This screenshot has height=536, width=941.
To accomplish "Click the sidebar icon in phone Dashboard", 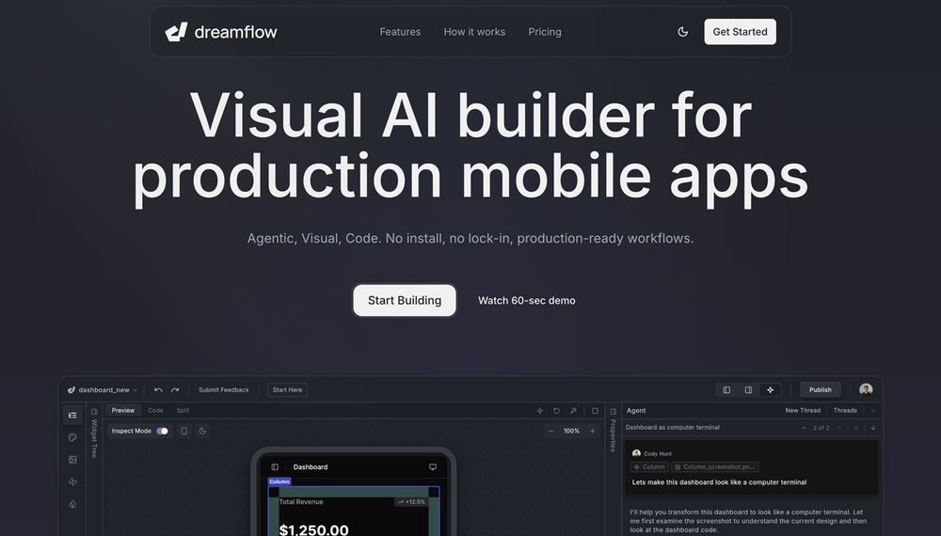I will tap(275, 467).
